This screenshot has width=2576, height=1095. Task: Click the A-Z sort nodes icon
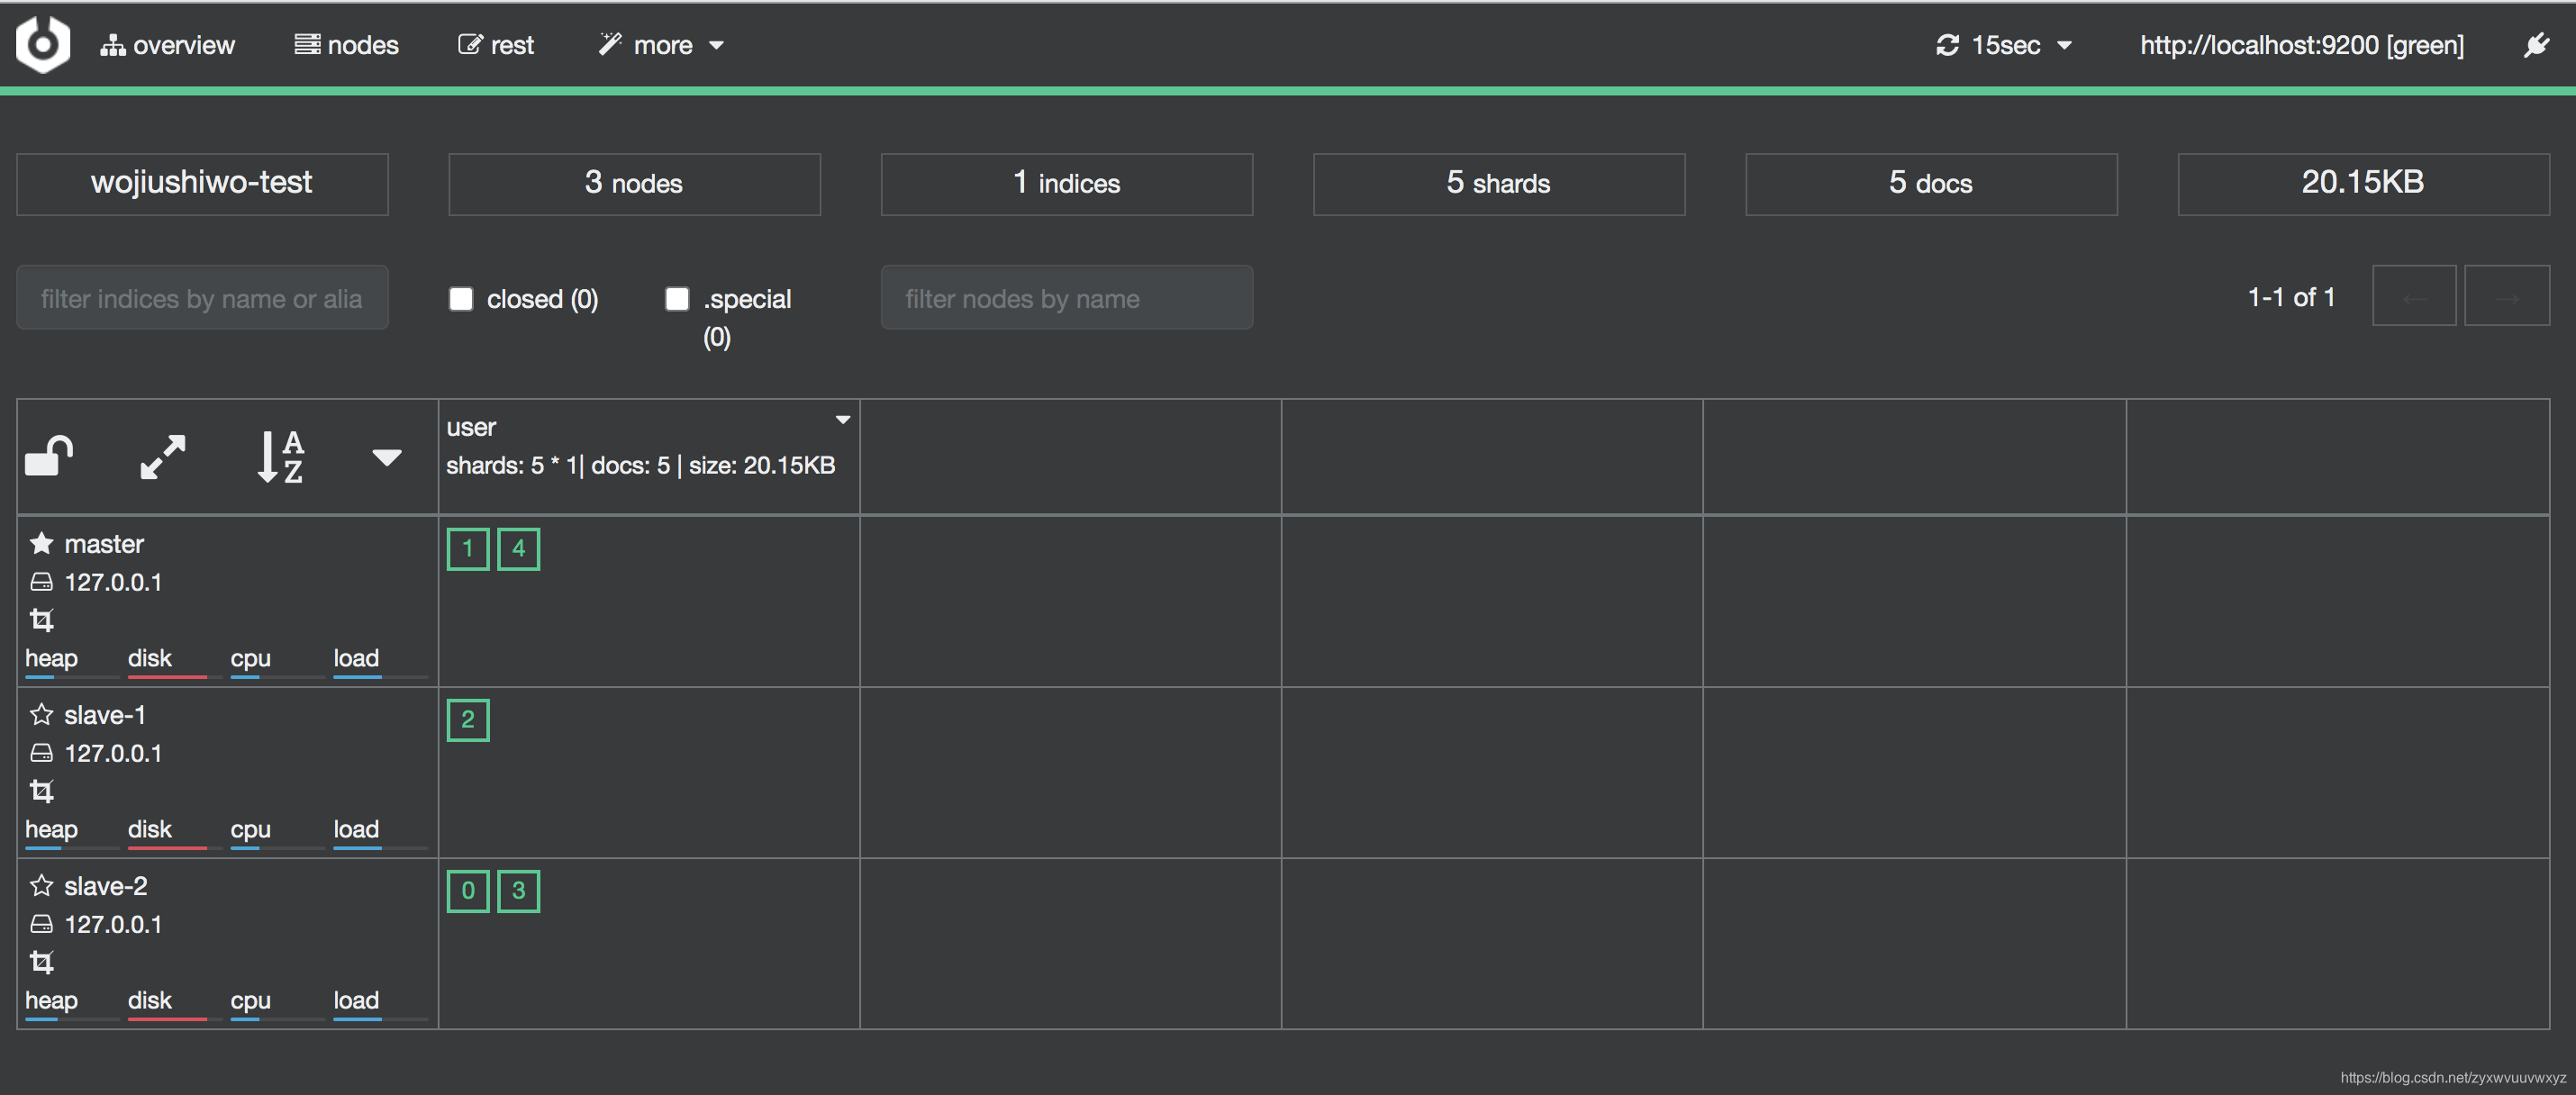(x=280, y=457)
